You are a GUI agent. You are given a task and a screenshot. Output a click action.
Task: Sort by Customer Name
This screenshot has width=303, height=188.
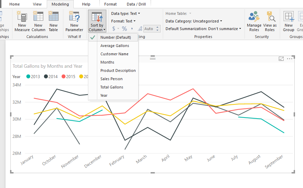pos(114,54)
